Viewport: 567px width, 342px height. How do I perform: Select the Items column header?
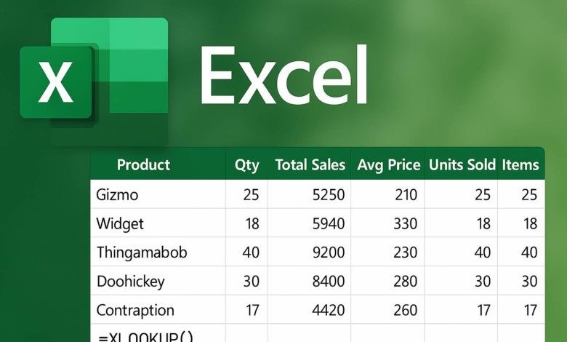[520, 165]
